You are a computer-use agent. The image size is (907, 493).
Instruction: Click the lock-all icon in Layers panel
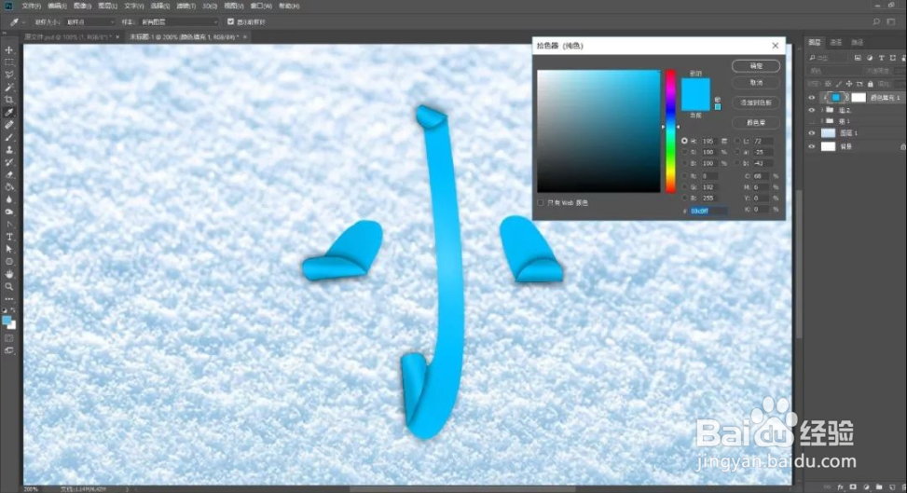pyautogui.click(x=870, y=84)
